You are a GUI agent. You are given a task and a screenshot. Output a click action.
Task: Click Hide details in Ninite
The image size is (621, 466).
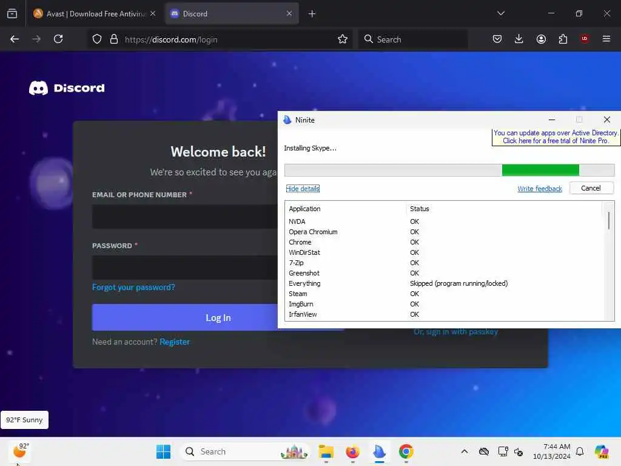click(303, 189)
